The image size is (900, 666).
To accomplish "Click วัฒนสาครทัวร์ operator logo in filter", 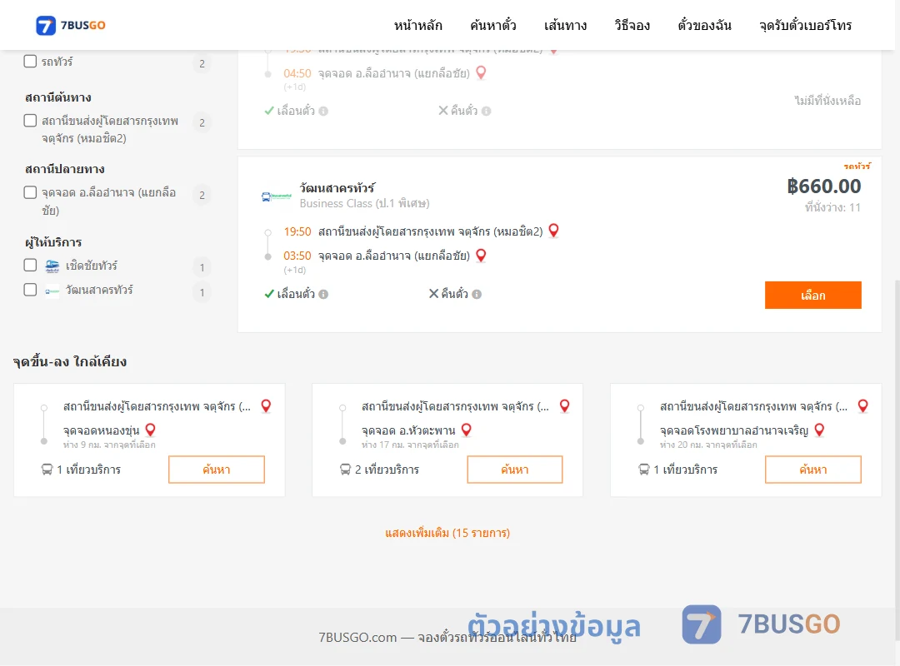I will (52, 291).
